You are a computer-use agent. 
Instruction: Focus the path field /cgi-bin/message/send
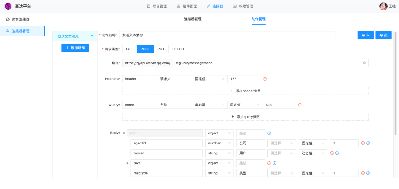(270, 63)
